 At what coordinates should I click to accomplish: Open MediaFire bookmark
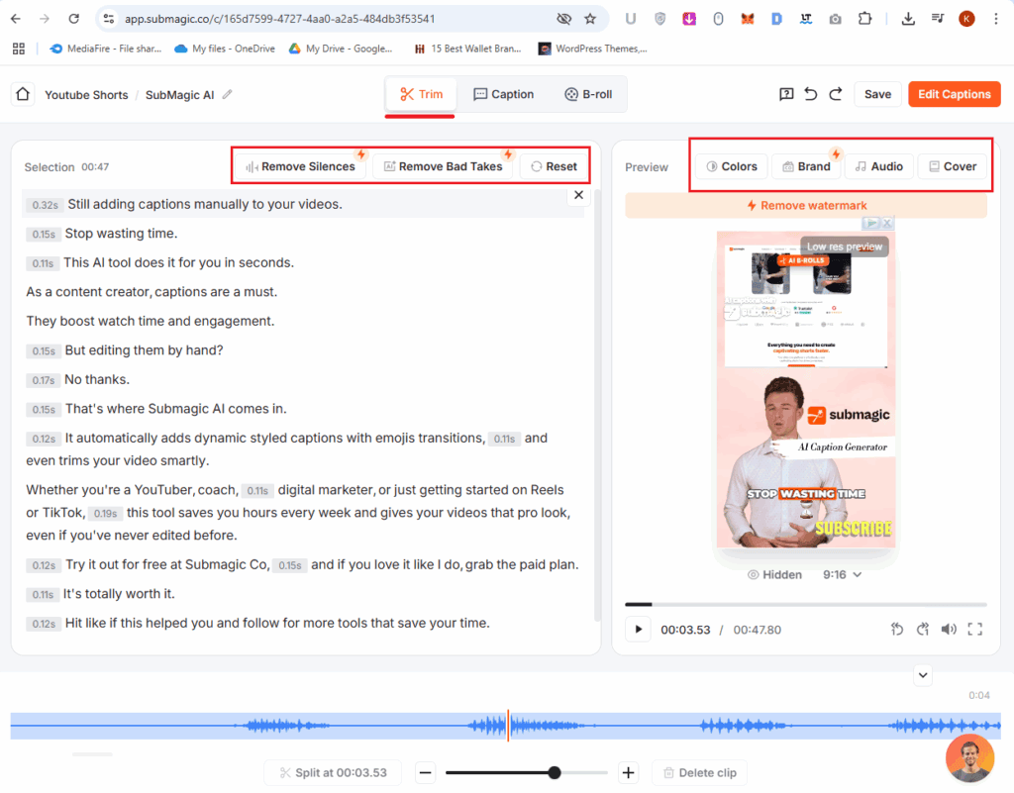(x=105, y=49)
